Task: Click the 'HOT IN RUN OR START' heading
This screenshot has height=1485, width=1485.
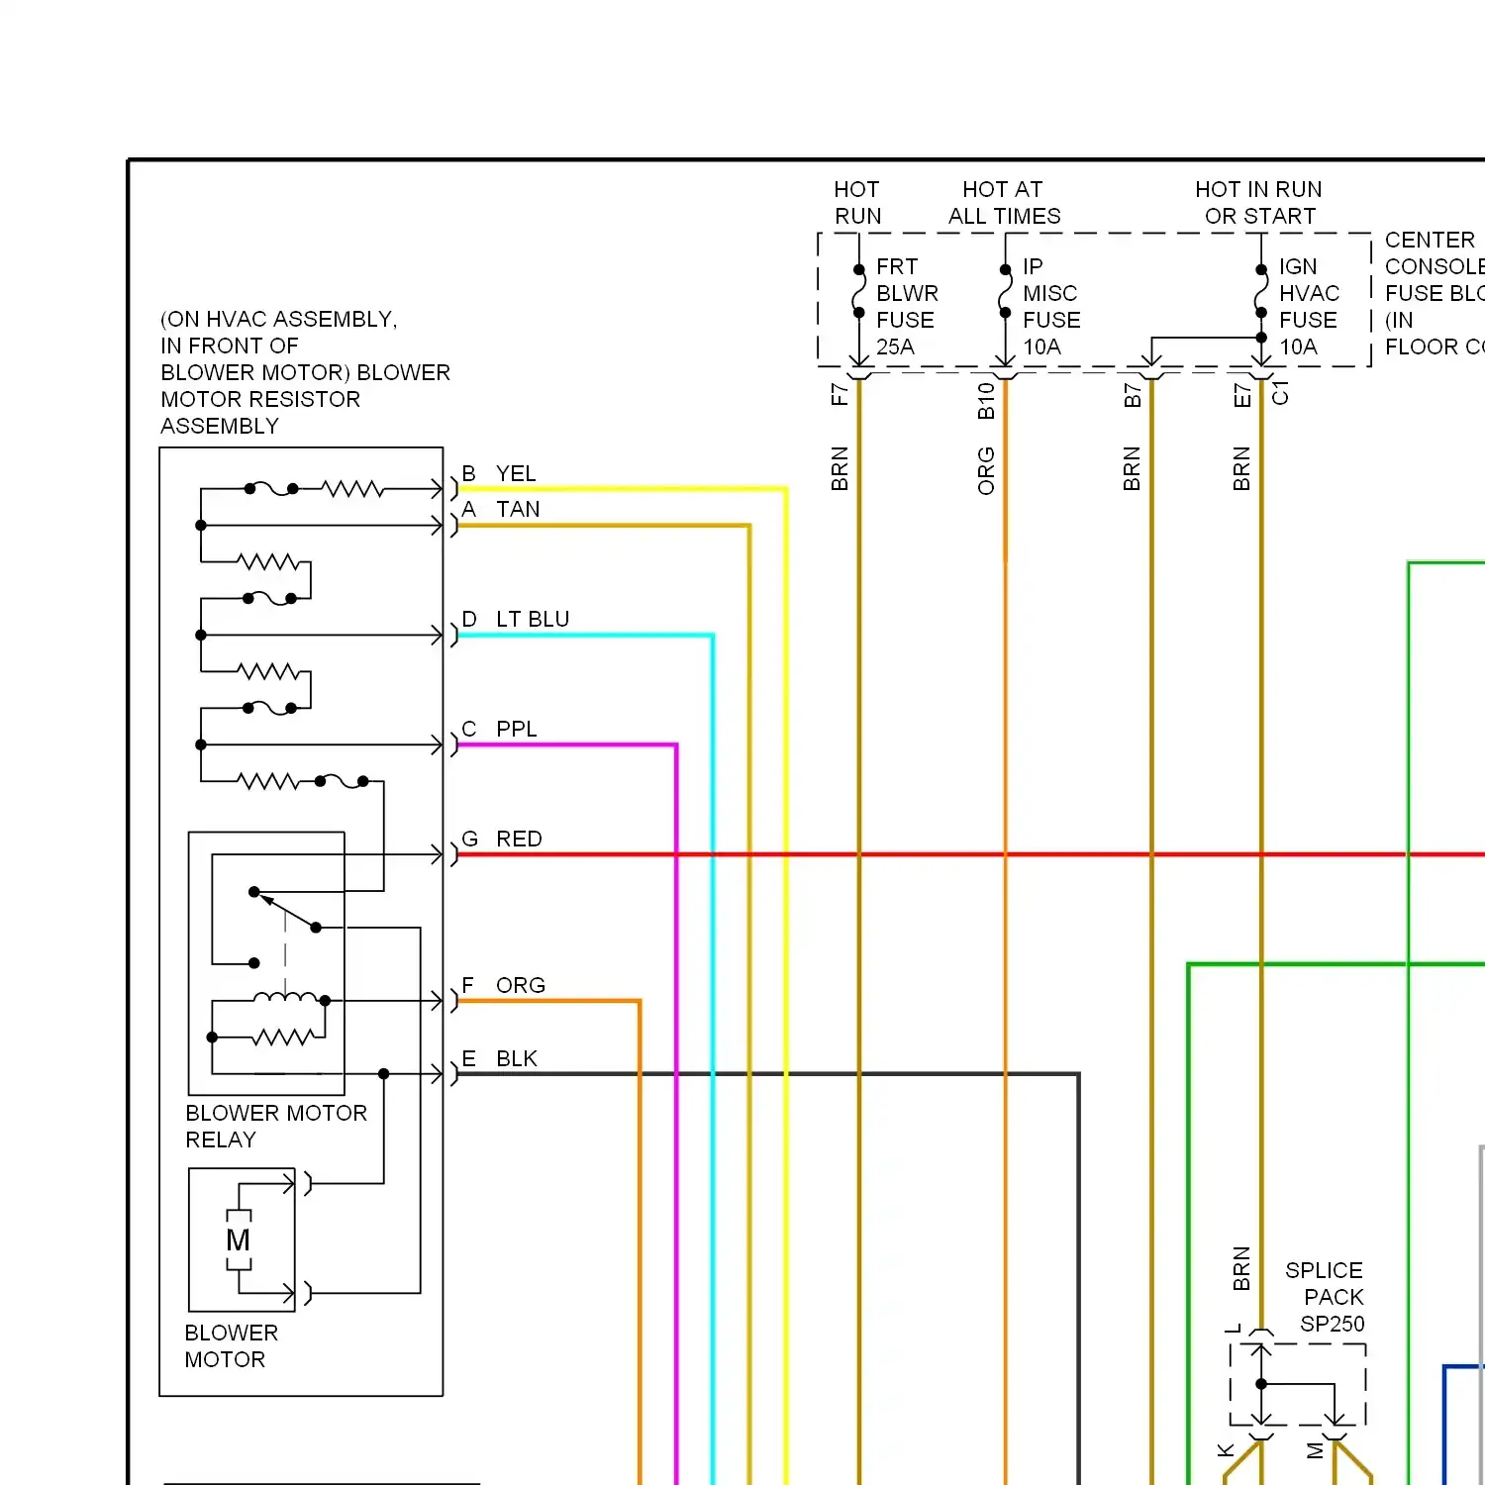Action: (x=1258, y=202)
